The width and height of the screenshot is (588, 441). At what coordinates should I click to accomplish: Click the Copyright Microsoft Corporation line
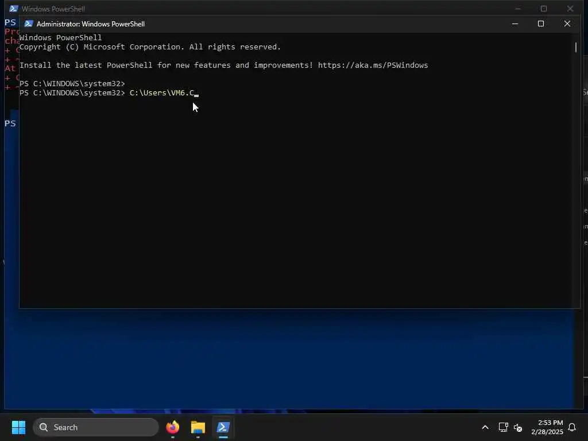[x=150, y=47]
